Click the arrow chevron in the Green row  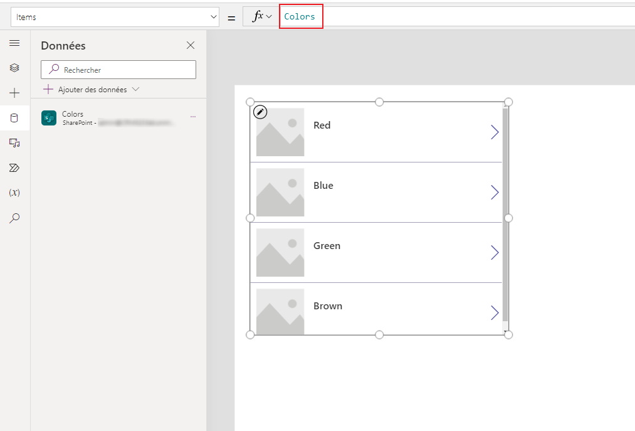click(495, 253)
